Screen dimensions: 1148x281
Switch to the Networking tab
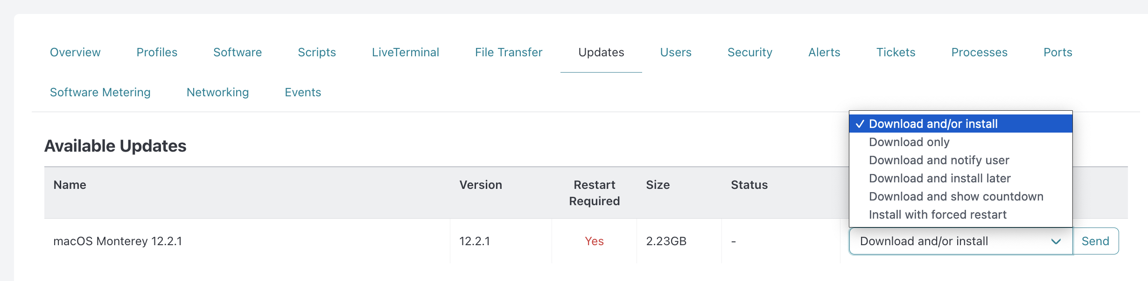pos(218,93)
